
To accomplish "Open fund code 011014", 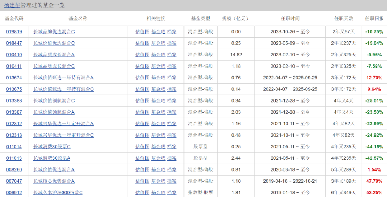I will pos(14,147).
